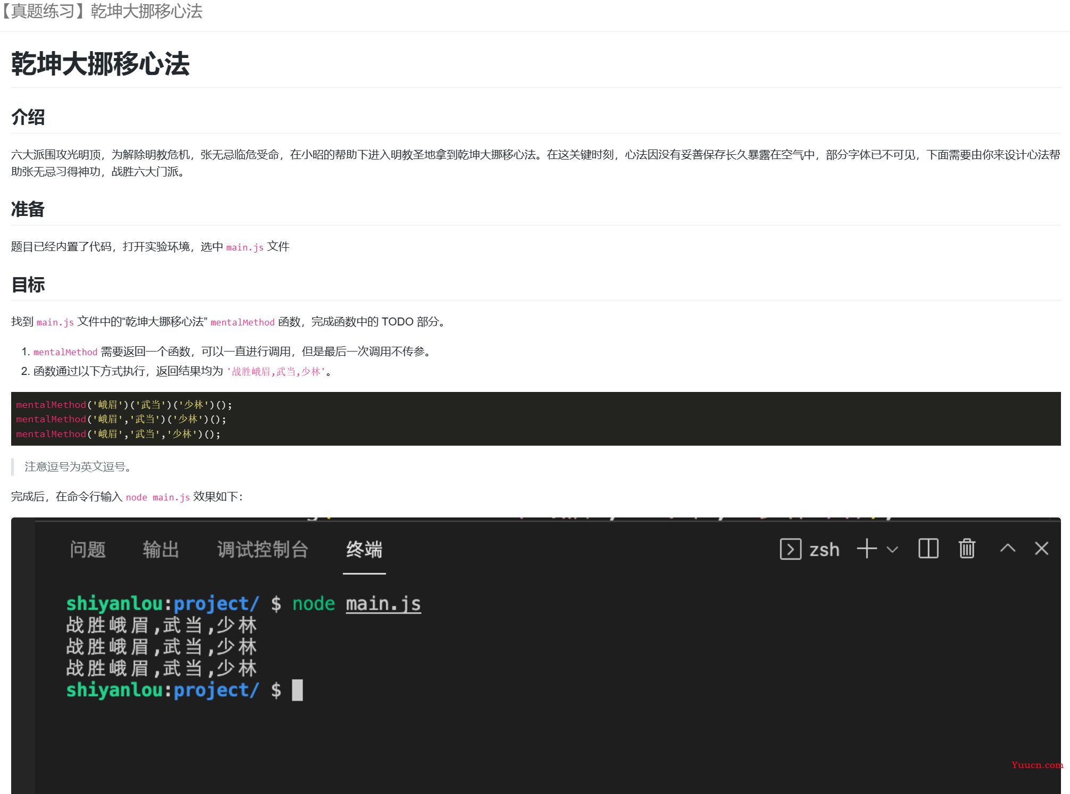Switch to the 问题 tab in the panel
This screenshot has height=794, width=1070.
click(88, 549)
